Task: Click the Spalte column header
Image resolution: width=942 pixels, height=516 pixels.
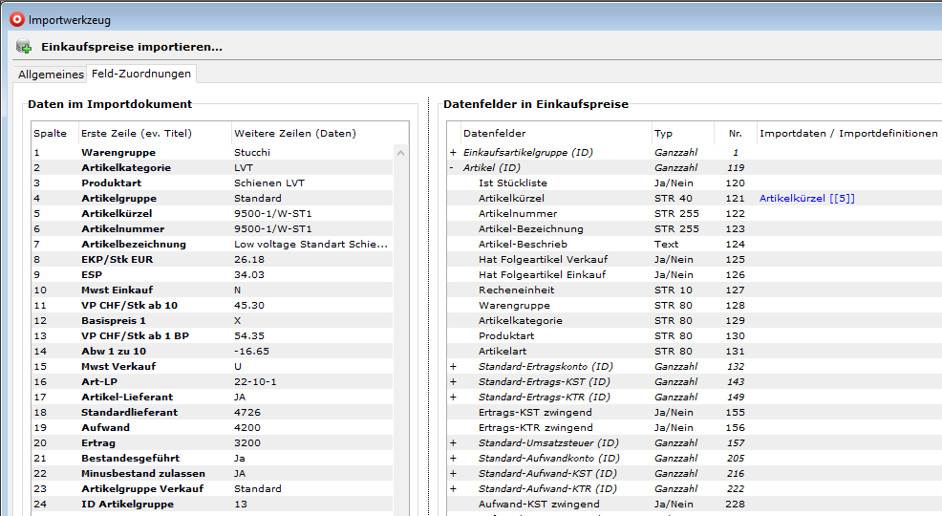Action: 51,133
